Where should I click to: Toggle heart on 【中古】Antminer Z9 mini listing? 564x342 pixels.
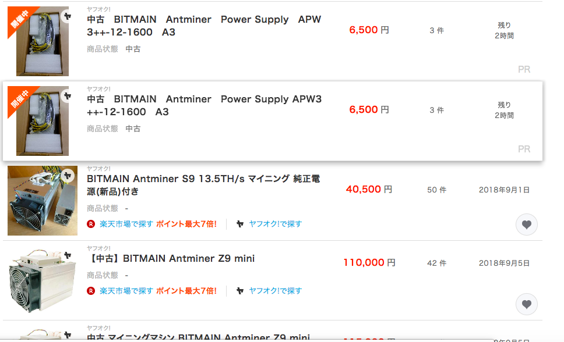point(527,304)
